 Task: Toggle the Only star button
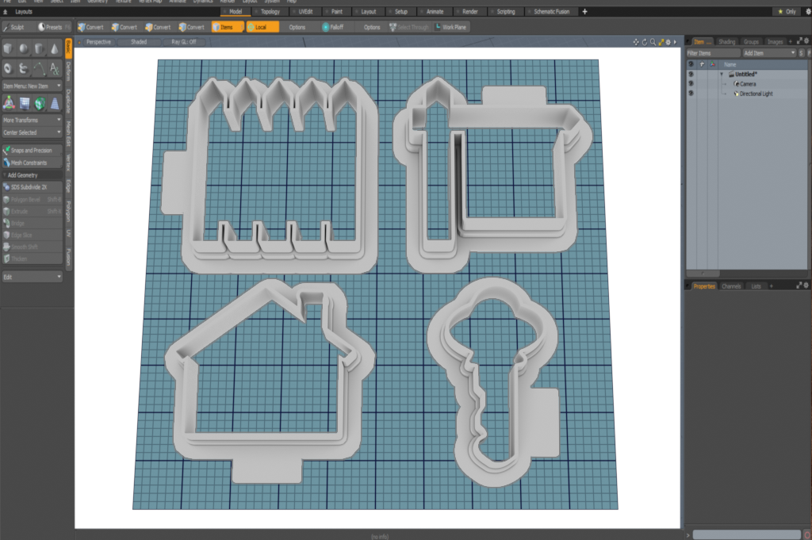[x=787, y=11]
